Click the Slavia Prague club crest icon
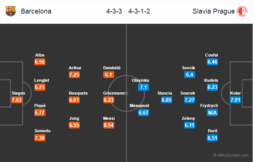Viewport: 253px width, 162px height. [x=242, y=11]
